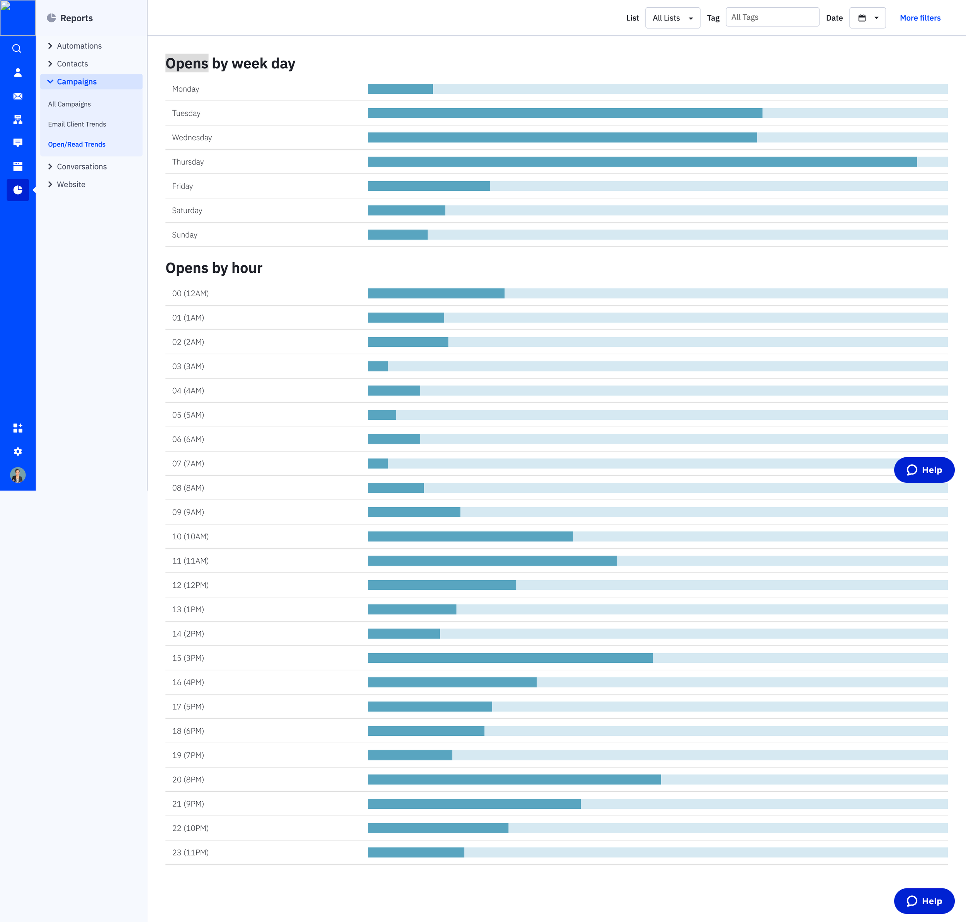Open Apps grid icon in sidebar

point(18,428)
